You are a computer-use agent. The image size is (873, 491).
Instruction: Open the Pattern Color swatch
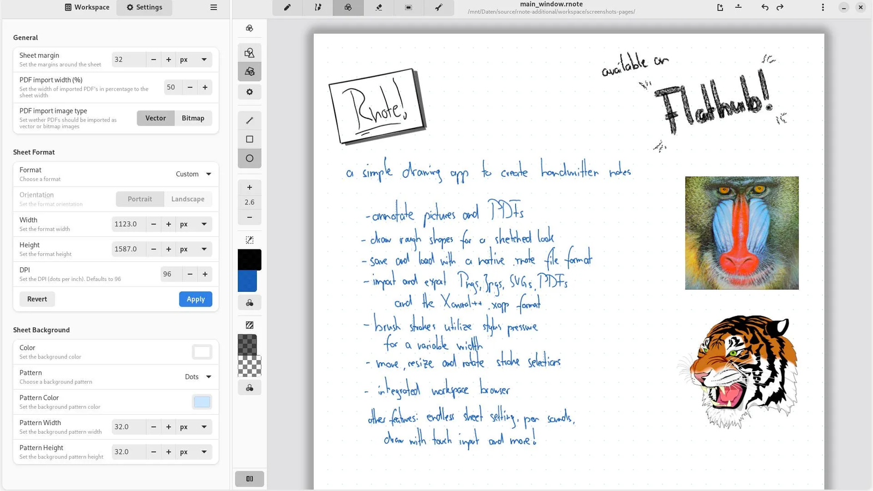point(202,402)
